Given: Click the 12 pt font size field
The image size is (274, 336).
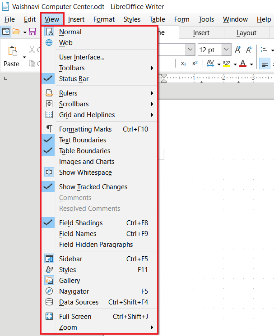Looking at the screenshot, I should [210, 50].
